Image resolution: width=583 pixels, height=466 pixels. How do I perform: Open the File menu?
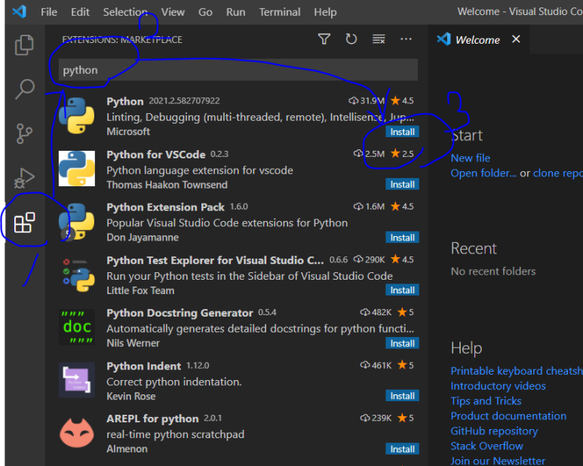point(49,12)
